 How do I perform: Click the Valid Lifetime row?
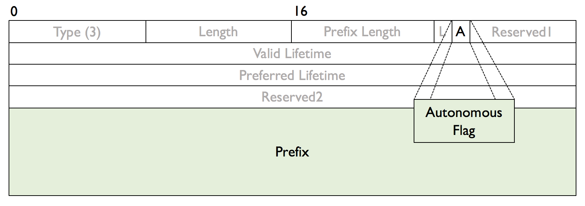tap(292, 53)
